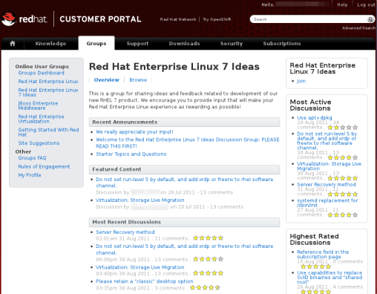The width and height of the screenshot is (377, 294).
Task: Open the Security tab
Action: (232, 44)
